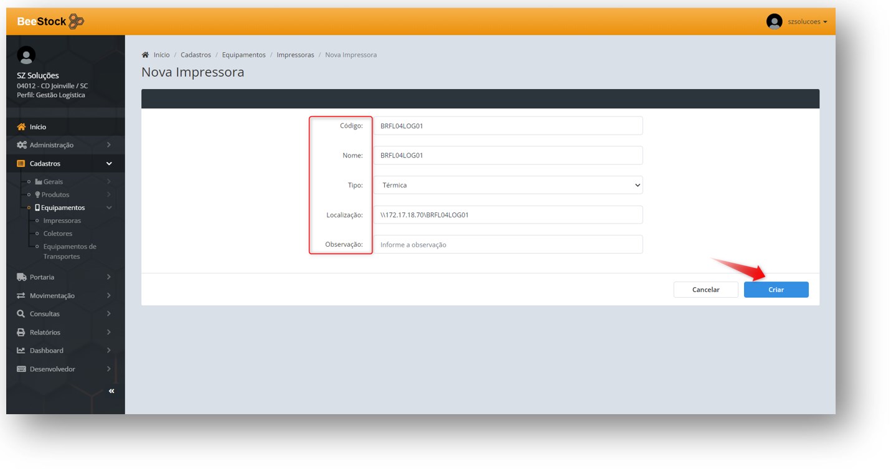Screen dimensions: 896x469
Task: Click the magnifier icon for Consultas
Action: 21,314
